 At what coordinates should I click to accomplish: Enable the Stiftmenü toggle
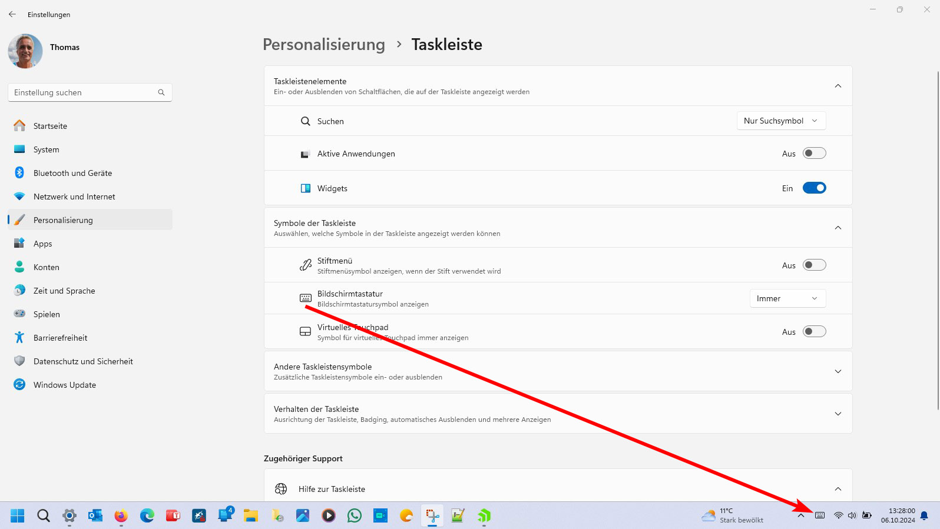[x=814, y=265]
